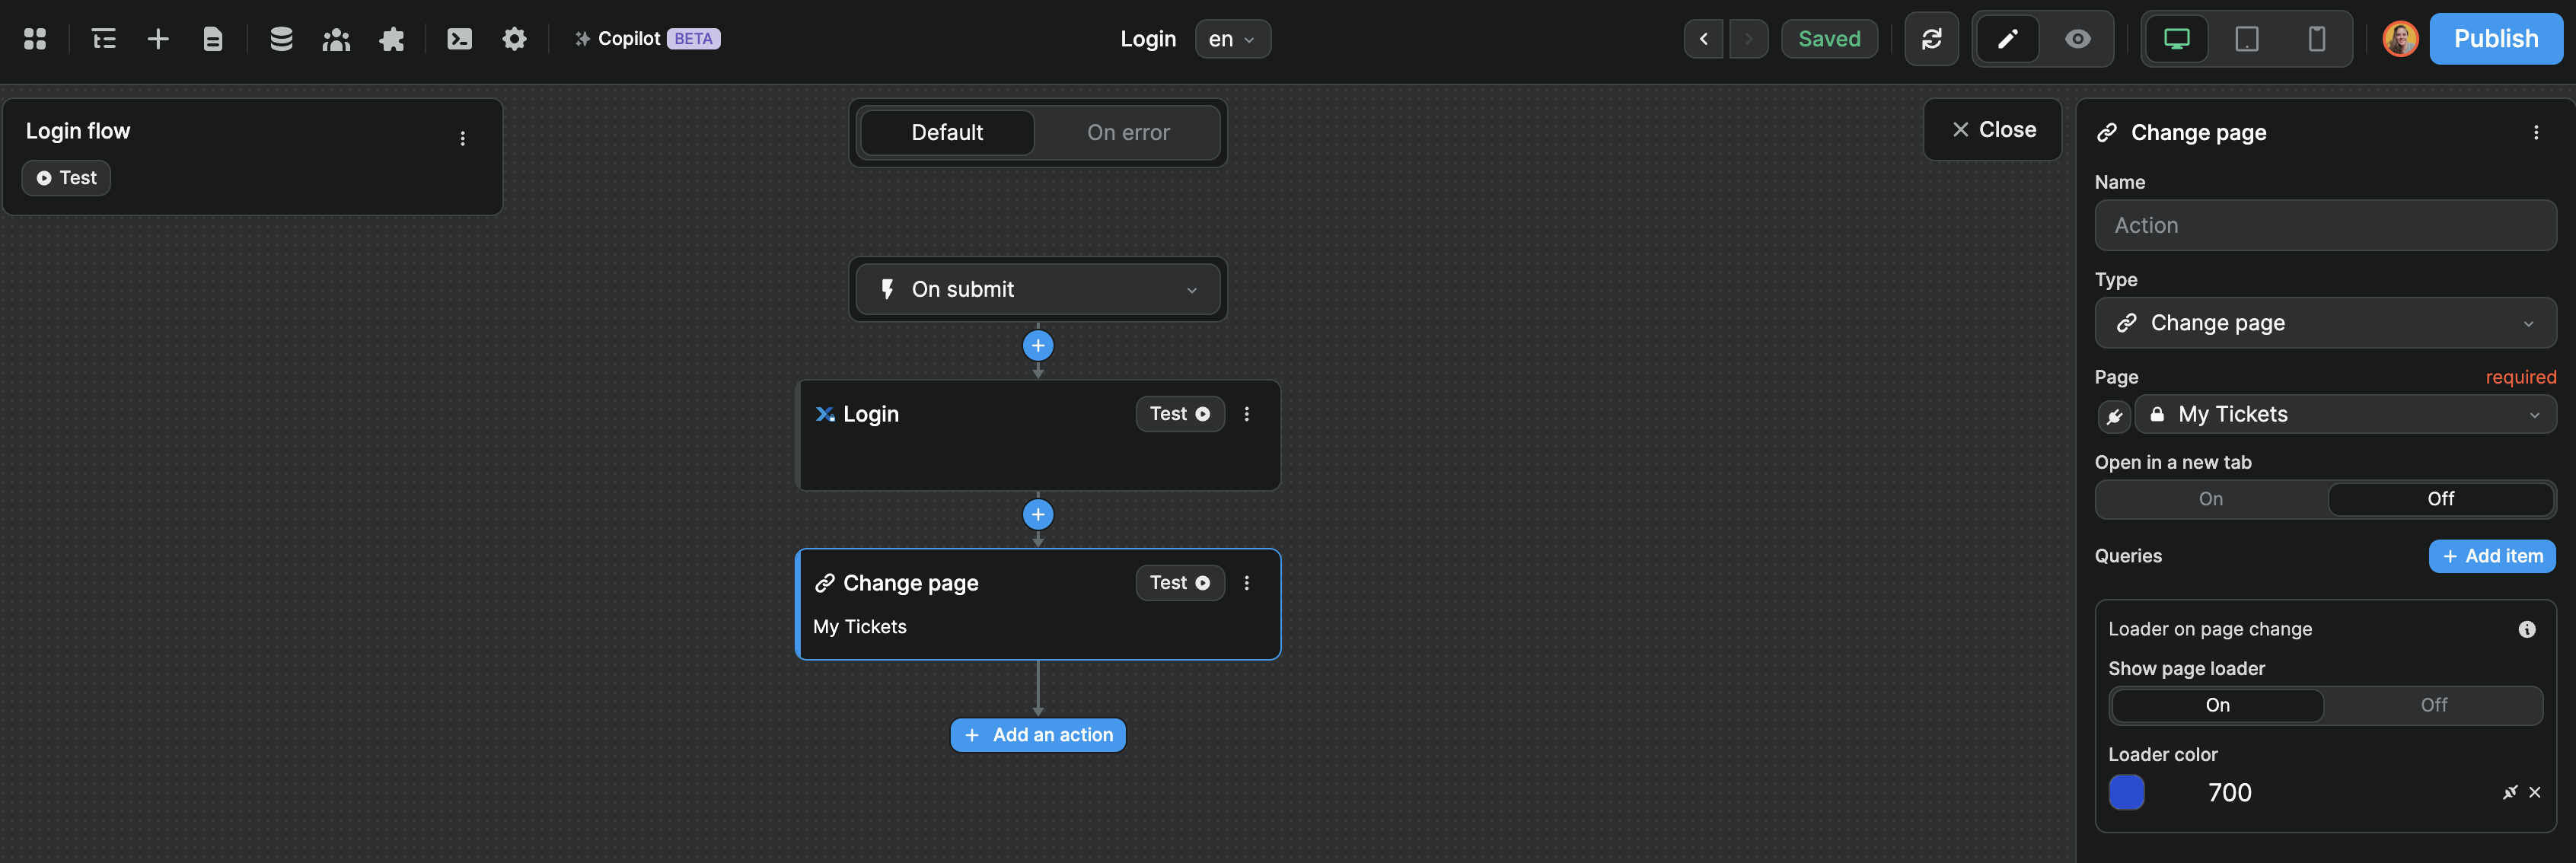The image size is (2576, 863).
Task: Open the data sources panel
Action: pos(281,39)
